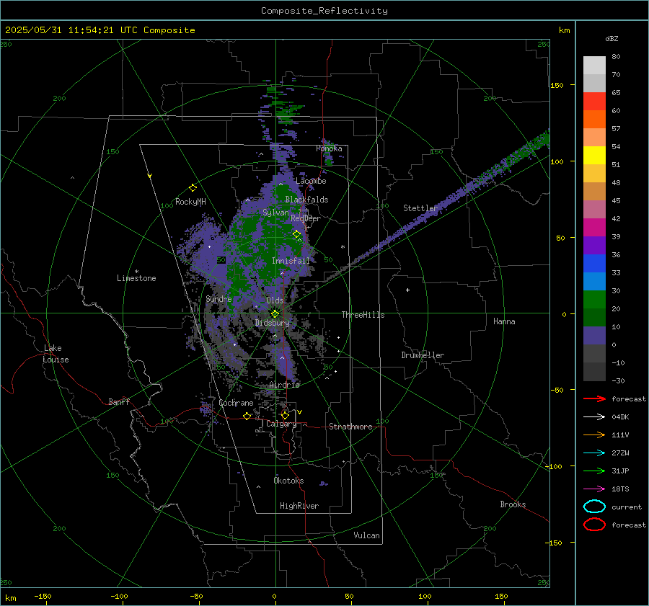Click the cyan 27ZW arrow legend icon
Screen dimensions: 649x606
pyautogui.click(x=594, y=453)
